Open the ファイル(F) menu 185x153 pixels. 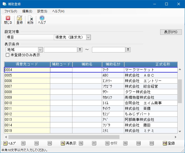pos(11,11)
